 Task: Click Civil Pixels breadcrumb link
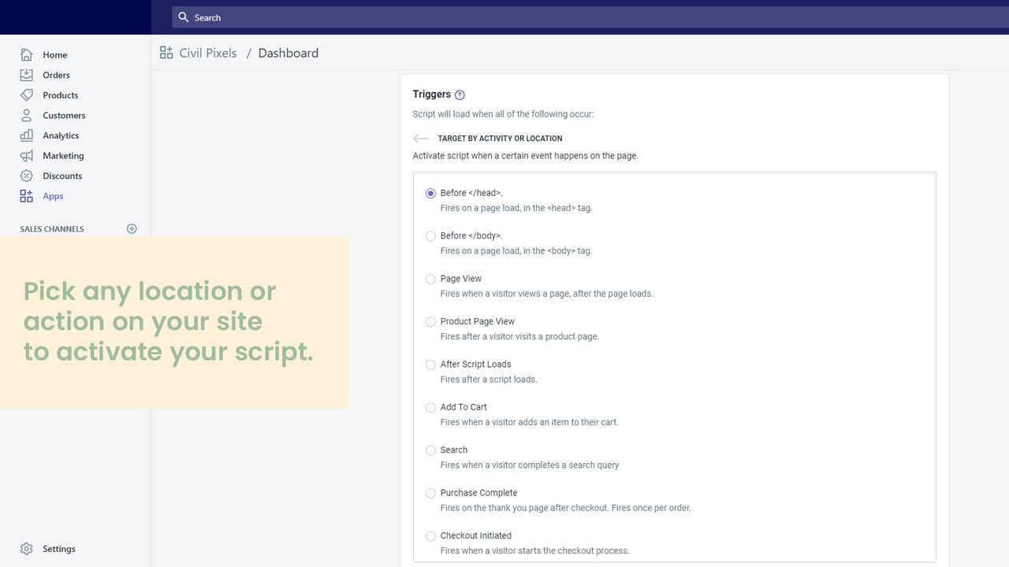(x=208, y=53)
